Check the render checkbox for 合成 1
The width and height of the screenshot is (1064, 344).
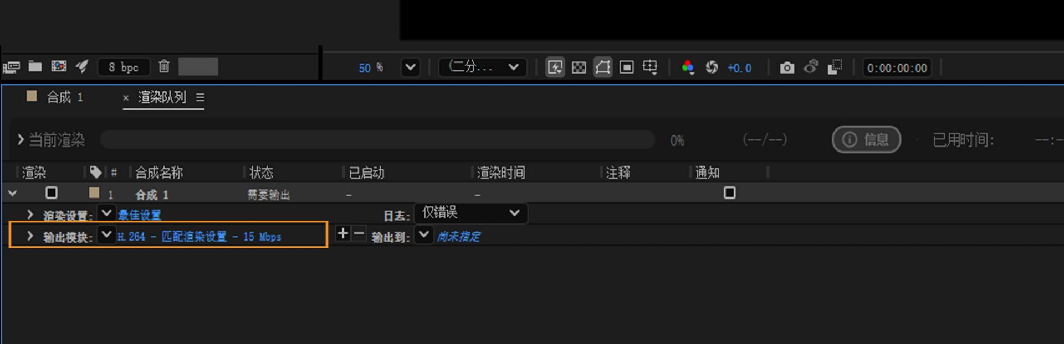coord(52,193)
